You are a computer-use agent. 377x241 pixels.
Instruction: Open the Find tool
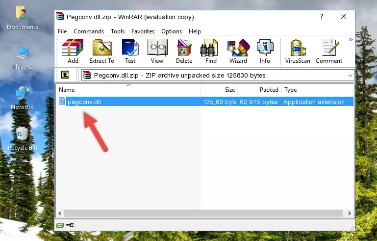click(x=211, y=51)
